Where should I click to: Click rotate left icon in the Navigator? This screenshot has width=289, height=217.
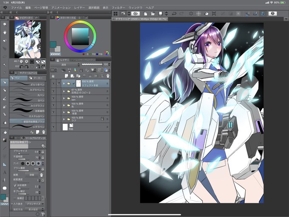(22, 67)
